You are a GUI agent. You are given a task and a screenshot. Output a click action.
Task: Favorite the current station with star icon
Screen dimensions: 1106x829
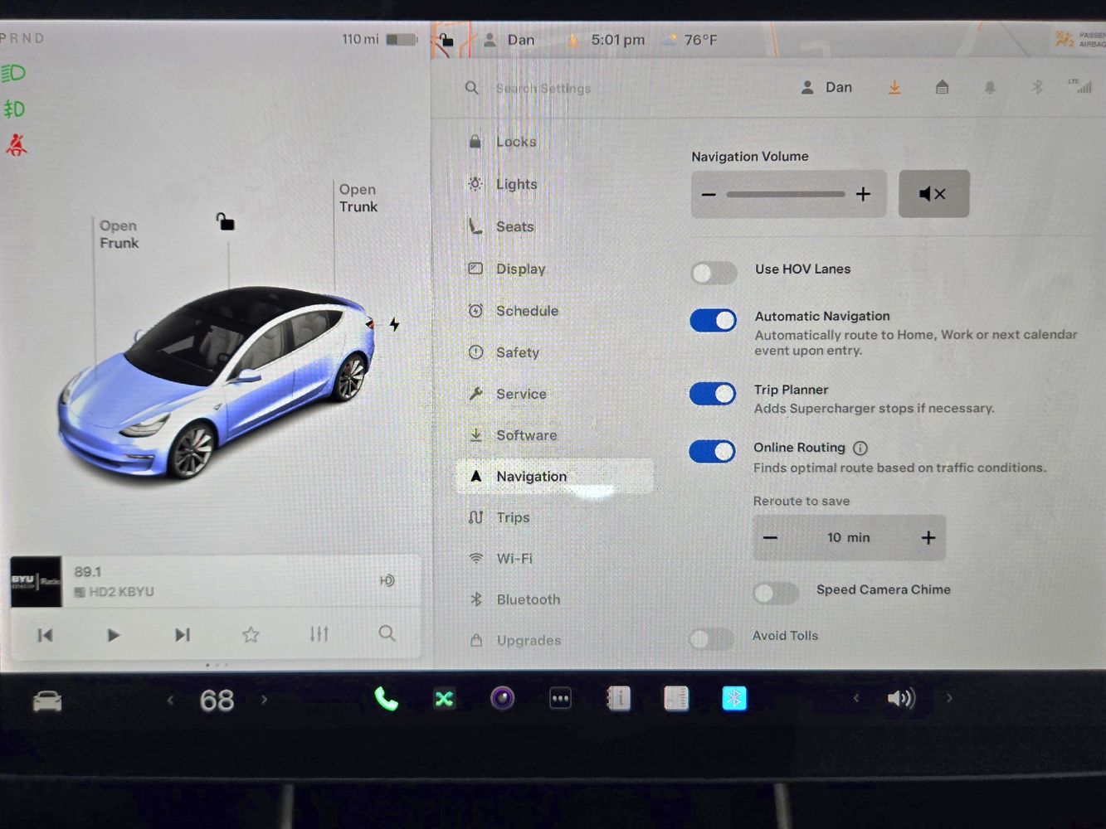coord(251,635)
